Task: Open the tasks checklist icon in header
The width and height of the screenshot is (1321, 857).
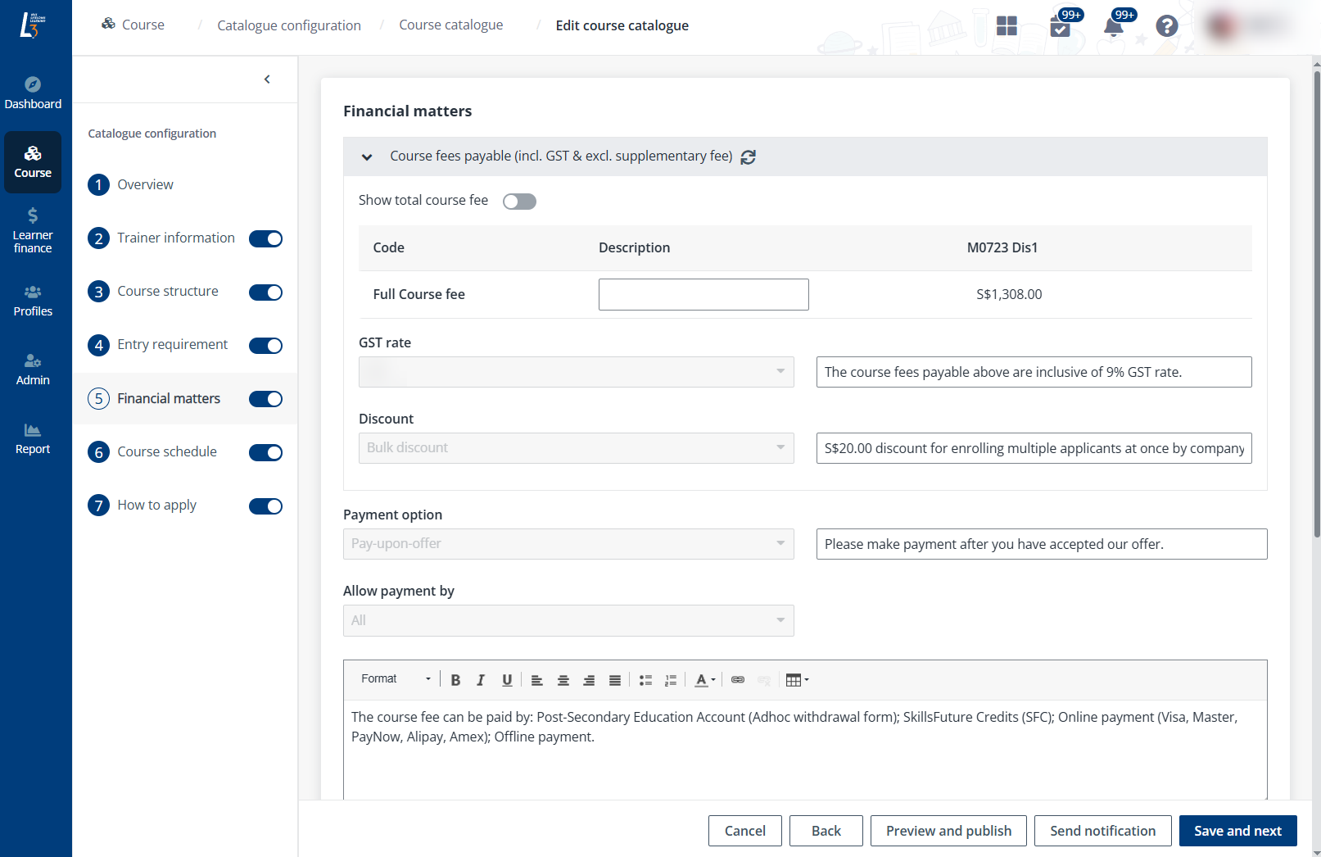Action: [x=1060, y=28]
